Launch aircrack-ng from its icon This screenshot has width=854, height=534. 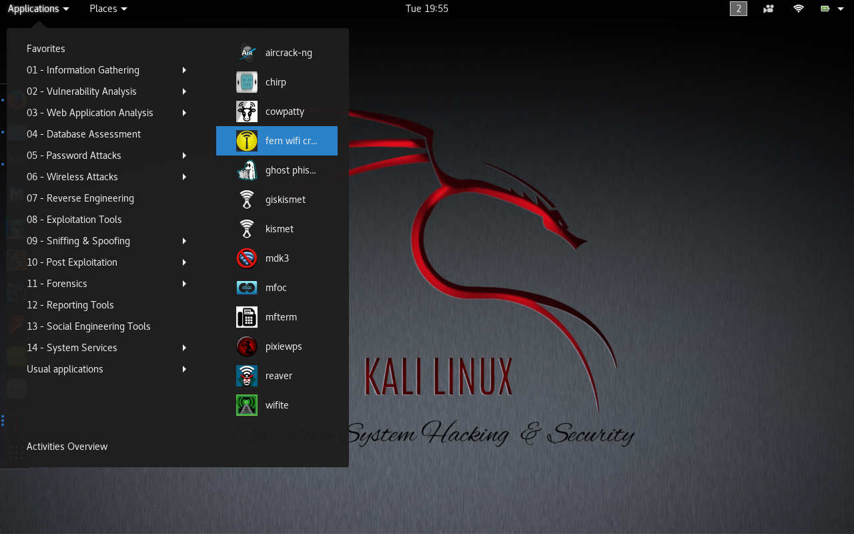coord(247,53)
